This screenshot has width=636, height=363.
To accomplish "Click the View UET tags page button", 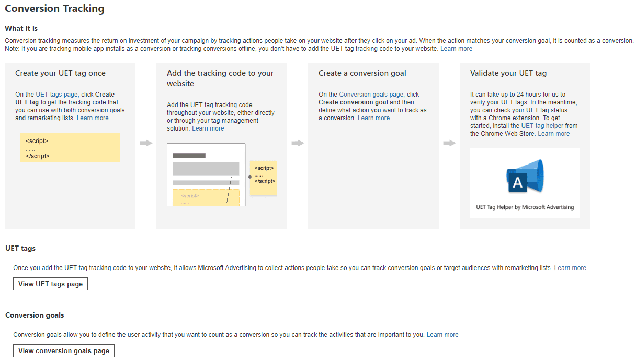I will pos(50,284).
